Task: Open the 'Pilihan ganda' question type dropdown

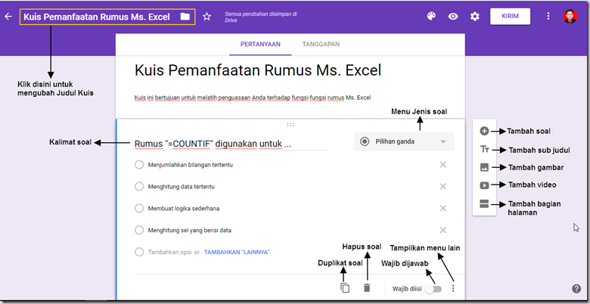Action: click(x=403, y=142)
